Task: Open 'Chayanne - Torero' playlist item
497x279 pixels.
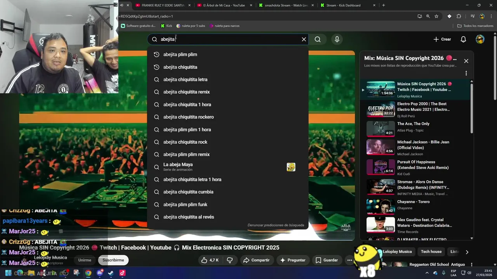Action: (416, 206)
